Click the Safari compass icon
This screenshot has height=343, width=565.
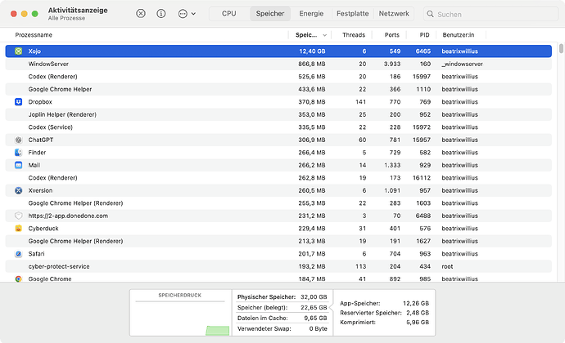18,254
